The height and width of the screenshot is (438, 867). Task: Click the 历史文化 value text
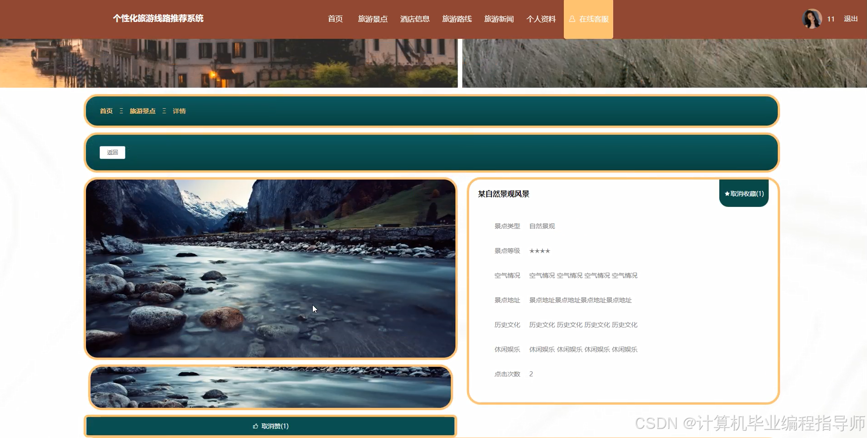tap(583, 325)
